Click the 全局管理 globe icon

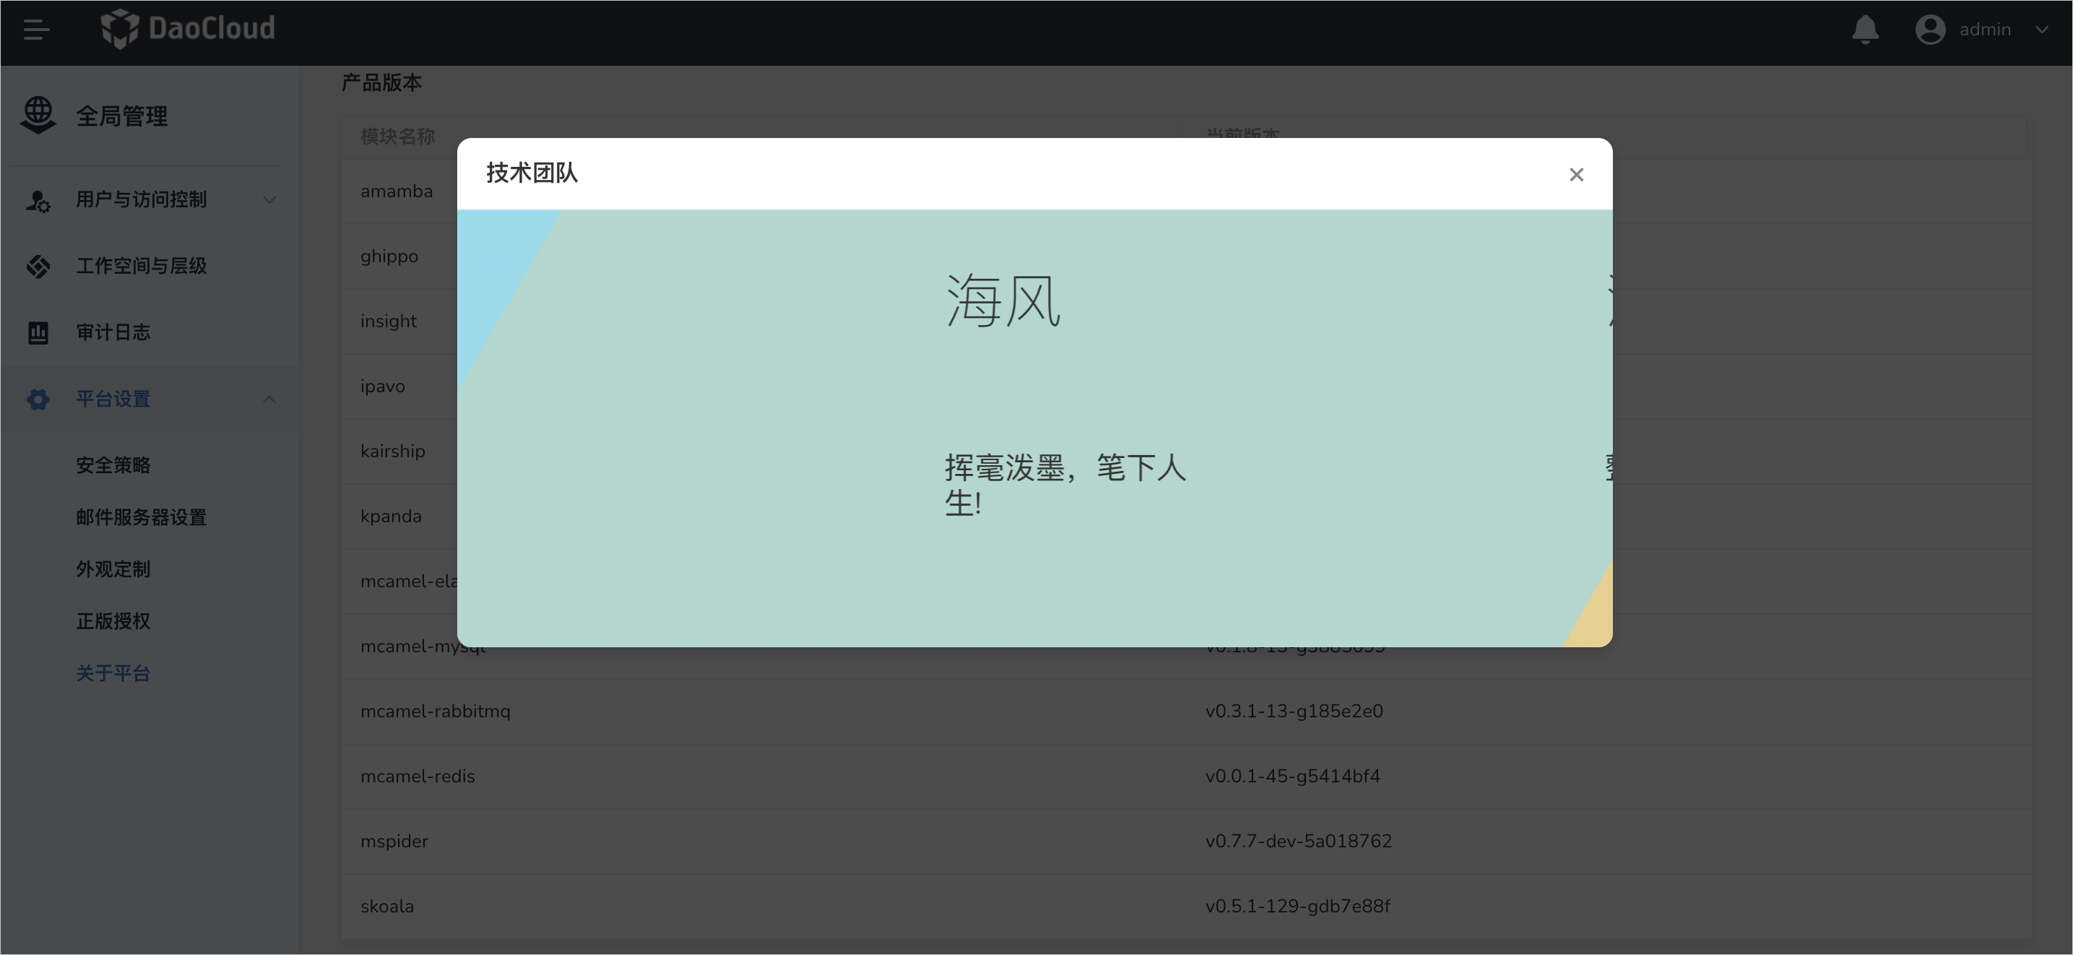(38, 115)
